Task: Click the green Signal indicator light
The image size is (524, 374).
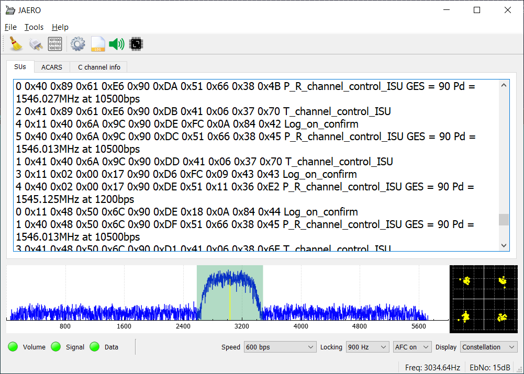Action: point(56,347)
